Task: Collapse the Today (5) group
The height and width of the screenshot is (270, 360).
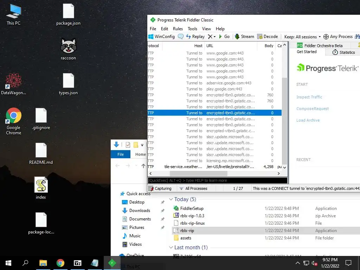Action: pyautogui.click(x=171, y=199)
